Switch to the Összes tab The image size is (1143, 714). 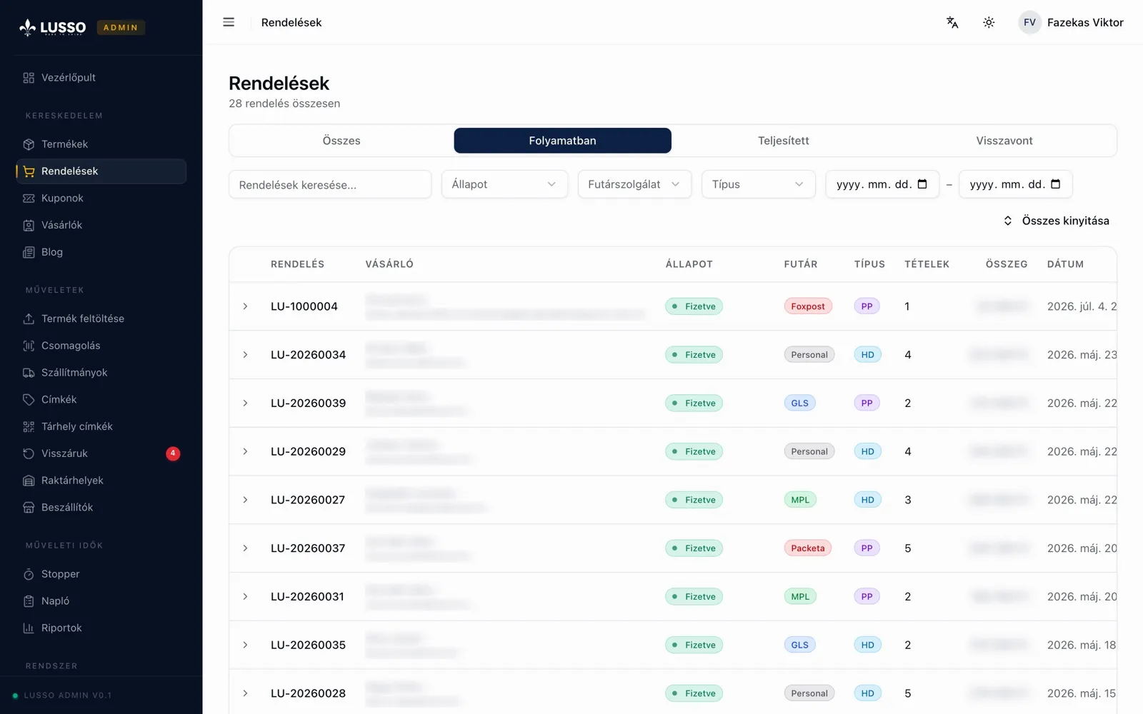(x=341, y=141)
